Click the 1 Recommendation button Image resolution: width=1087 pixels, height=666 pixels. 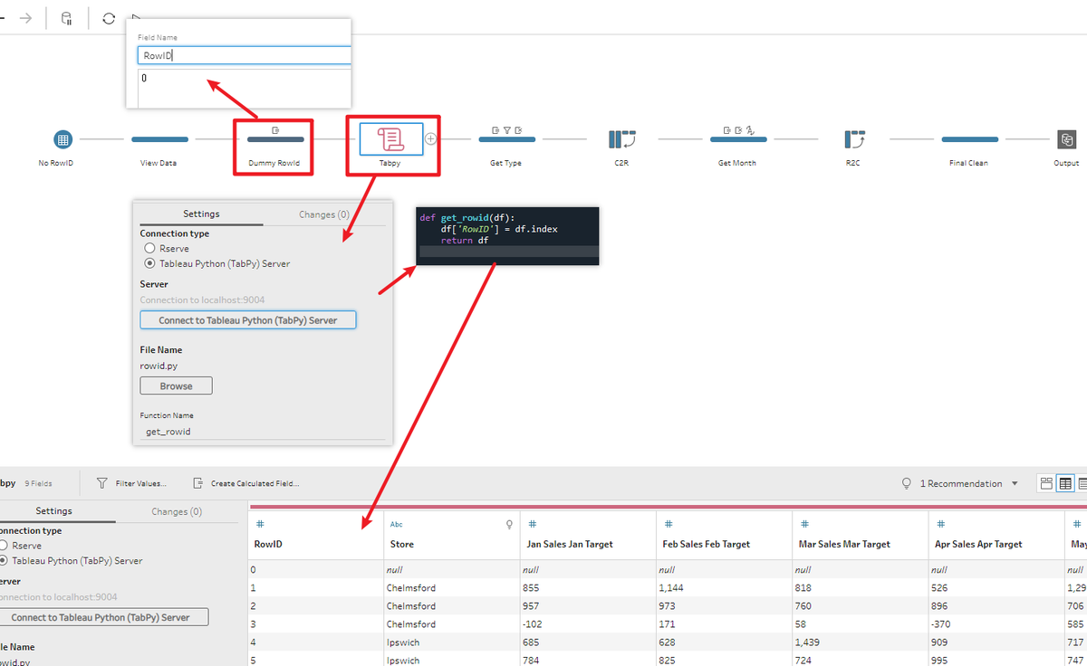[x=959, y=483]
